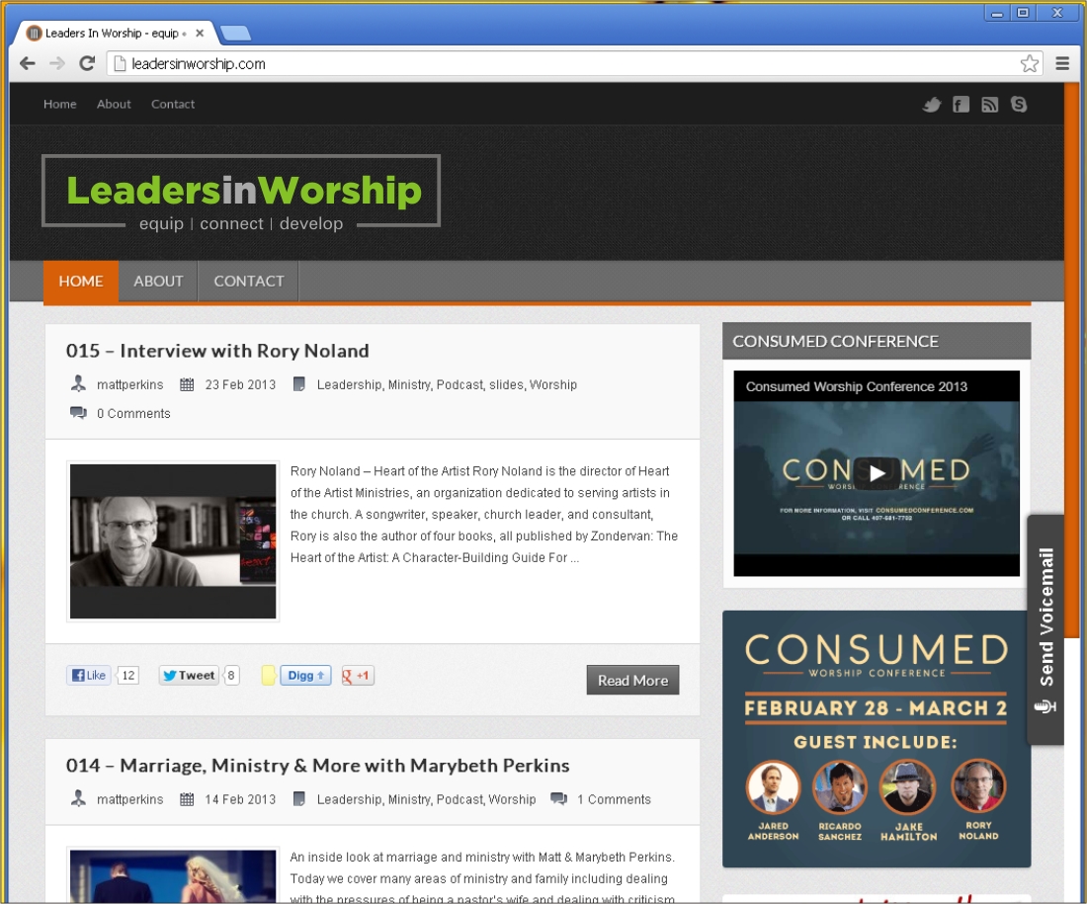Play the Consumed Worship Conference 2013 video
Viewport: 1087px width, 904px height.
tap(877, 473)
